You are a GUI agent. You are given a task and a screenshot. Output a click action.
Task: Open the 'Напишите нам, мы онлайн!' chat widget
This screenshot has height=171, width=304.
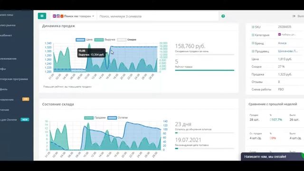pos(272,157)
